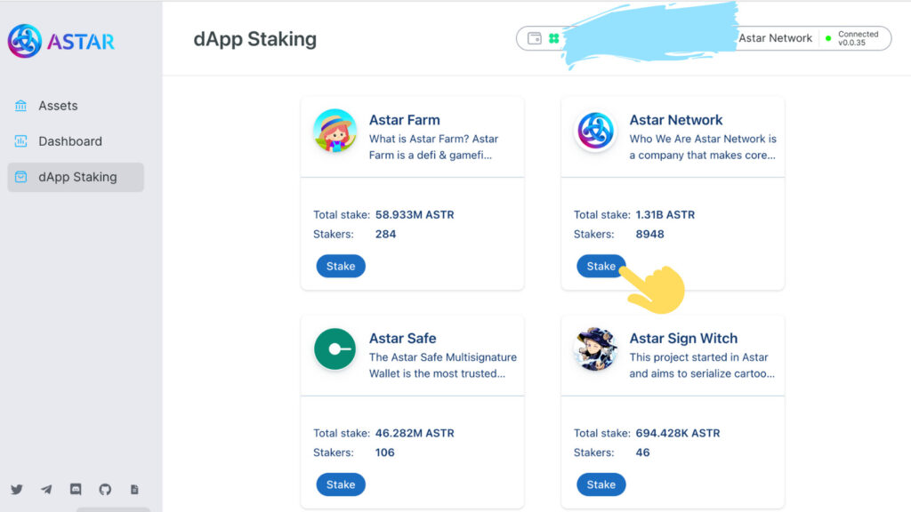
Task: Open the Astar Farm avatar thumbnail
Action: (x=335, y=131)
